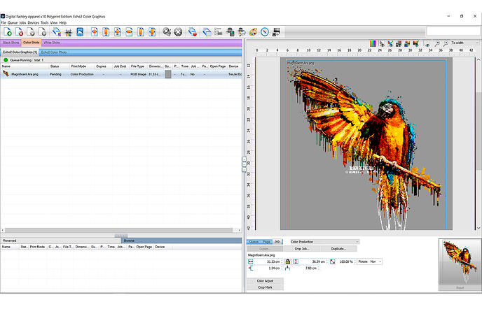Sort by the Status column header

tap(55, 66)
